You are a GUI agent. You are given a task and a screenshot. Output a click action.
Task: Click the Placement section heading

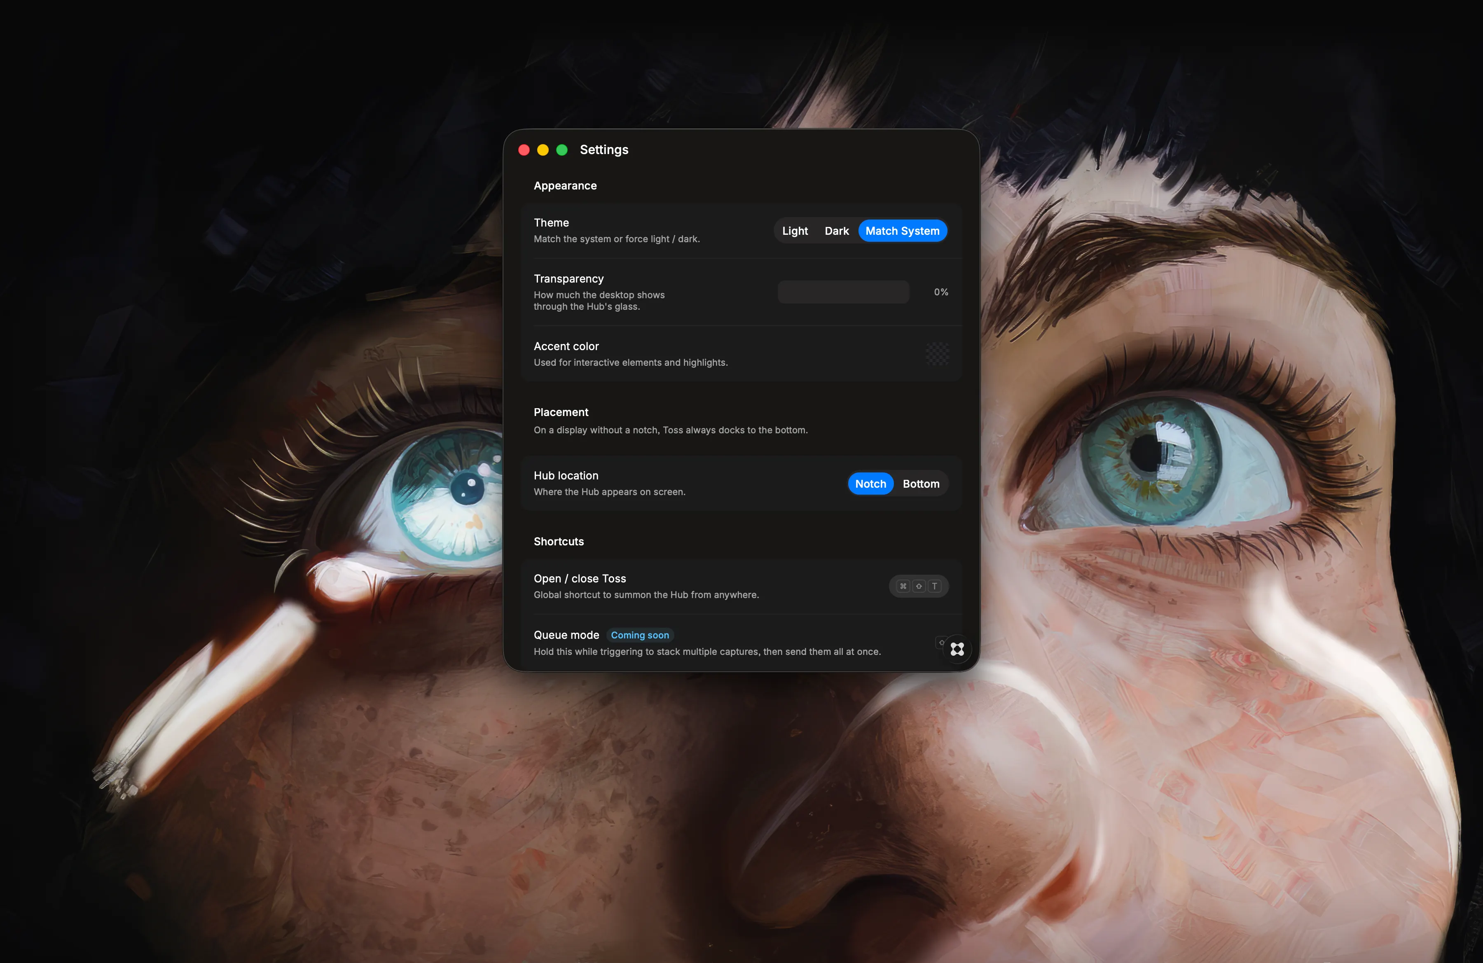click(x=561, y=412)
